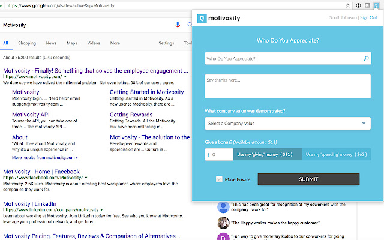Click the photo avatar beside 'Happy worker' review
The width and height of the screenshot is (384, 240).
pyautogui.click(x=223, y=223)
